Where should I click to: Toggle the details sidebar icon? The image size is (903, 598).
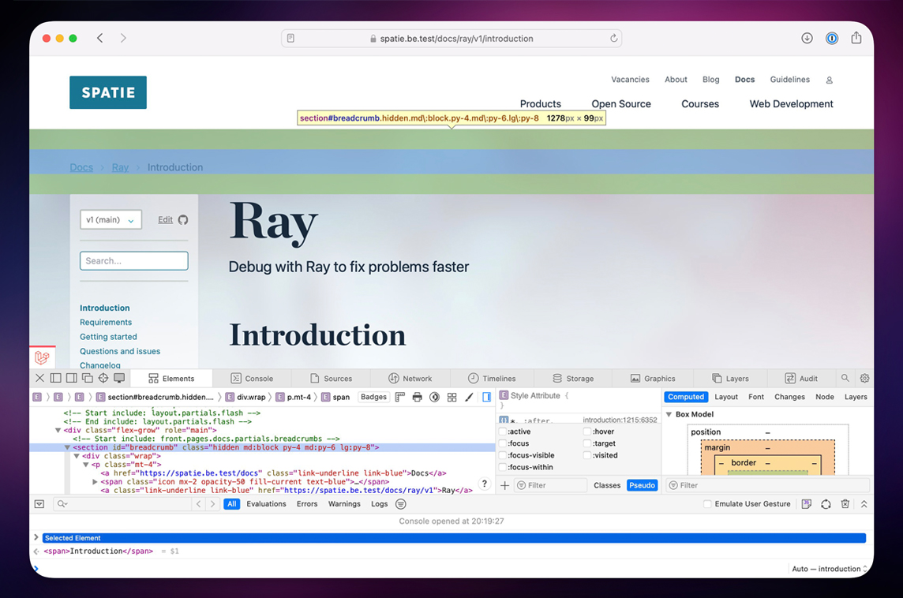point(487,397)
